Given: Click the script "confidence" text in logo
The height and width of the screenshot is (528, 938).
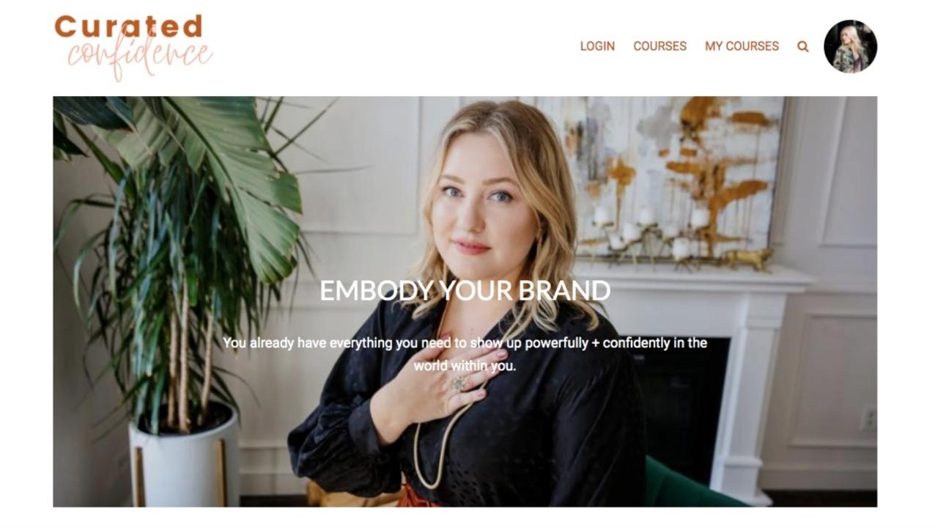Looking at the screenshot, I should (x=139, y=57).
